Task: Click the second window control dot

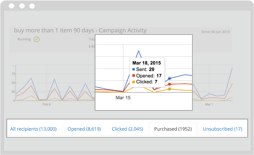Action: 22,6
